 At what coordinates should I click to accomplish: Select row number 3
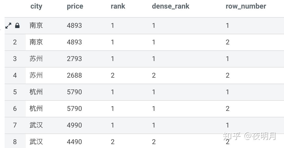coord(15,59)
